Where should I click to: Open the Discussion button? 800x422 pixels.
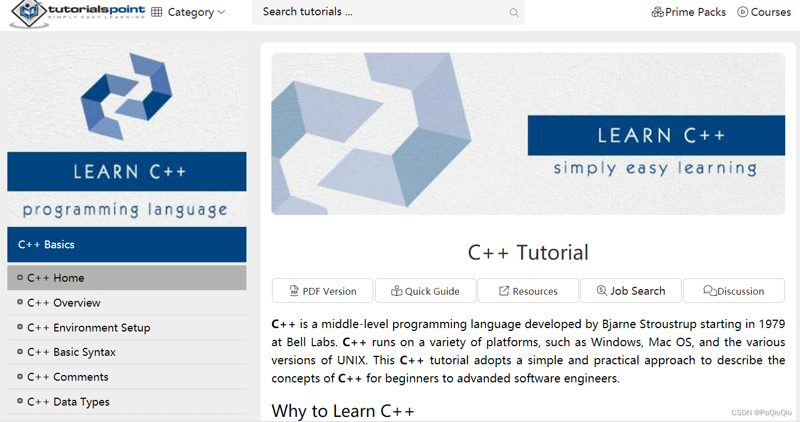[x=734, y=291]
